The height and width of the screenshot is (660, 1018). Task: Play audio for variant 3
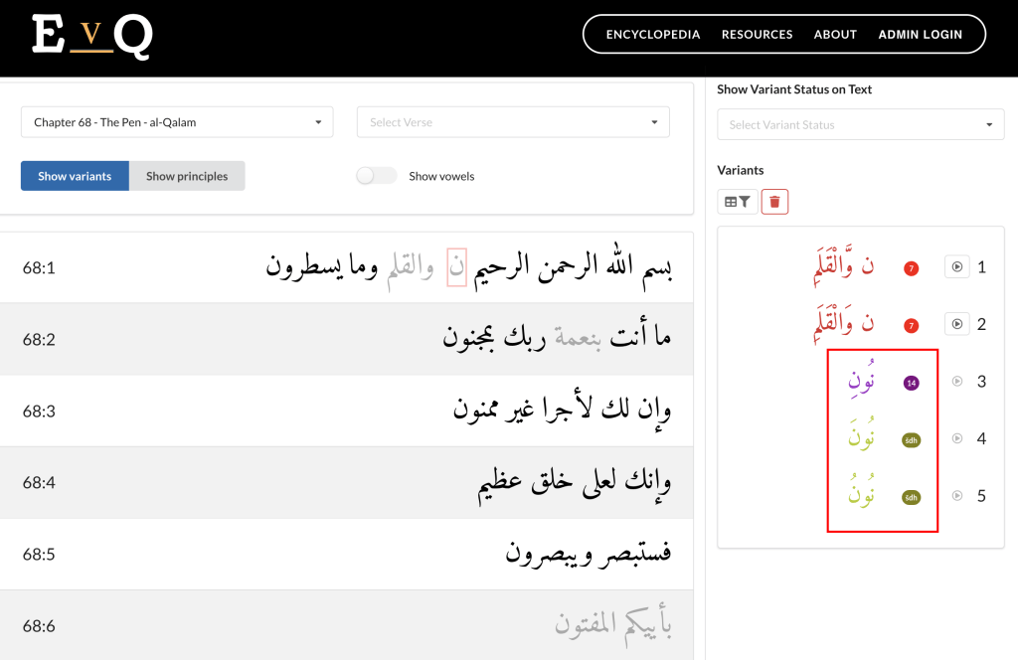tap(957, 381)
